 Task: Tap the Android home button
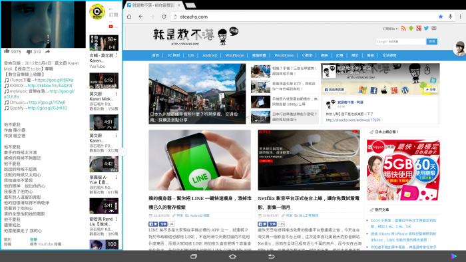(x=233, y=256)
